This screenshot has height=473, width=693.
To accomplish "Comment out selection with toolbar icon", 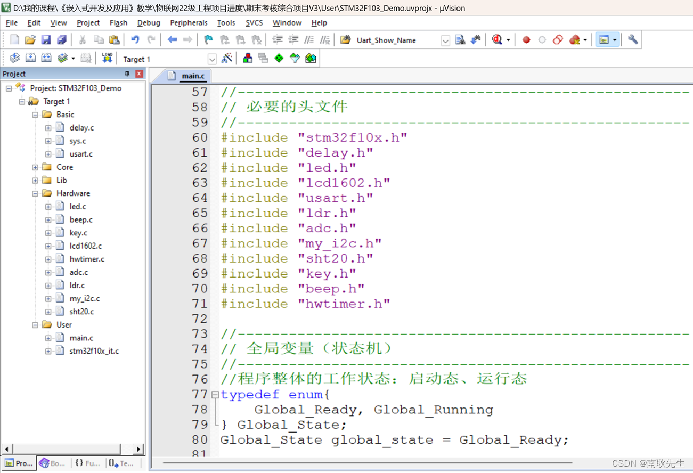I will (x=309, y=40).
